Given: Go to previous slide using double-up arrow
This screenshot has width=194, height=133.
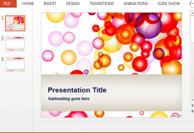Looking at the screenshot, I should pyautogui.click(x=192, y=106).
